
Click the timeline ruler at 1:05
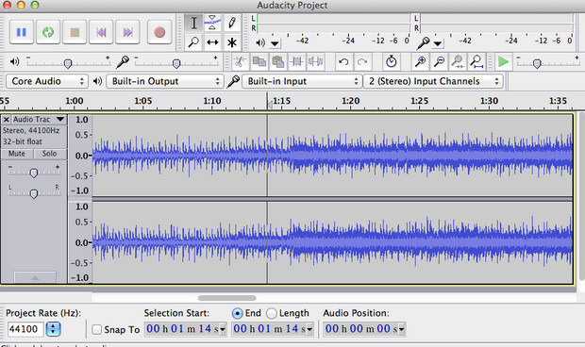(x=143, y=101)
